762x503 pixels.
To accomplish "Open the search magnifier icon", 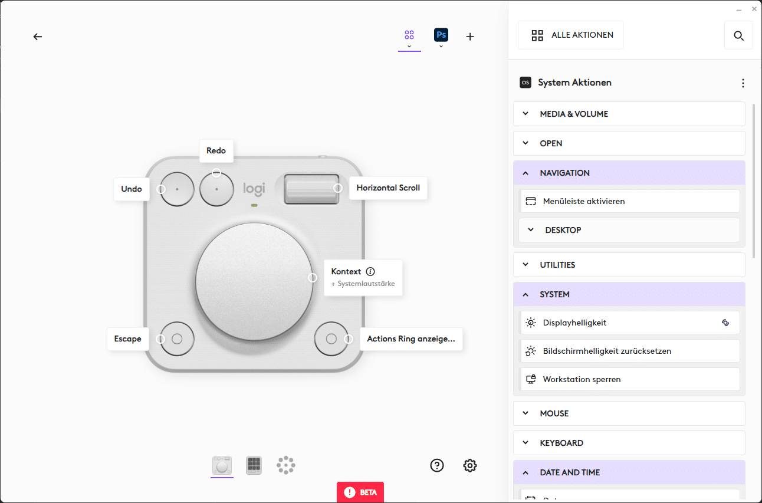I will [738, 35].
